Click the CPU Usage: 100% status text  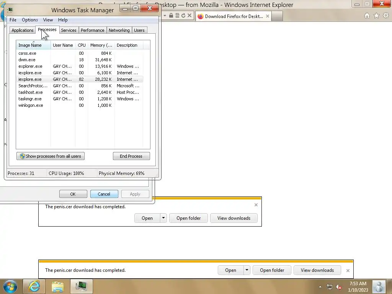click(66, 173)
